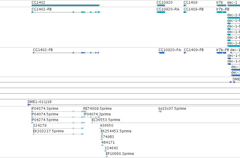Viewport: 240px width, 158px height.
Task: Select feature 374983 label
Action: coord(107,137)
